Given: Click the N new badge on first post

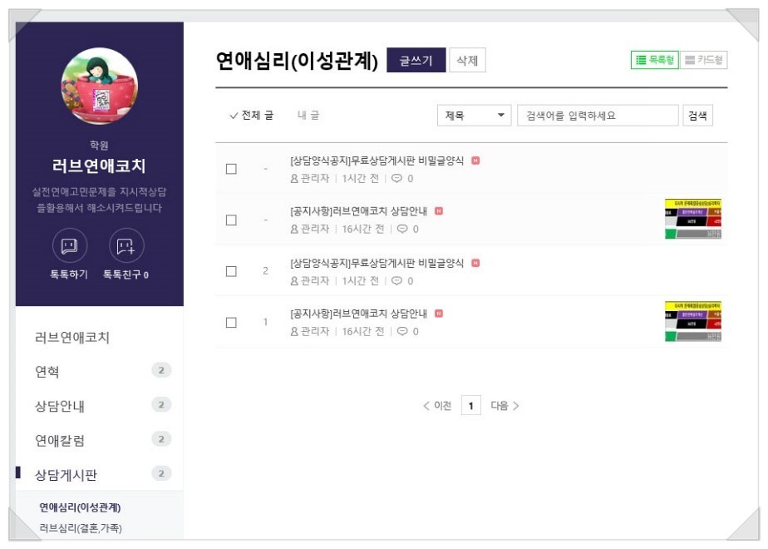Looking at the screenshot, I should coord(475,161).
